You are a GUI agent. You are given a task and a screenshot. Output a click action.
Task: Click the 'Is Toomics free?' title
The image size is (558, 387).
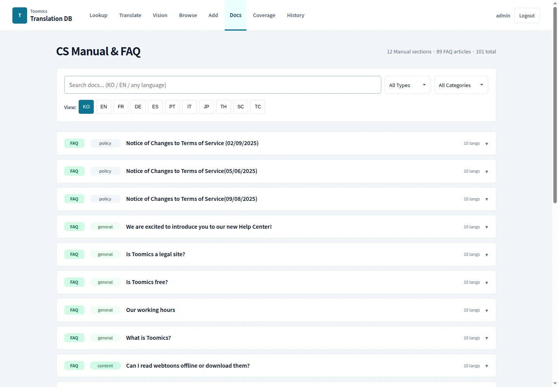(x=147, y=282)
